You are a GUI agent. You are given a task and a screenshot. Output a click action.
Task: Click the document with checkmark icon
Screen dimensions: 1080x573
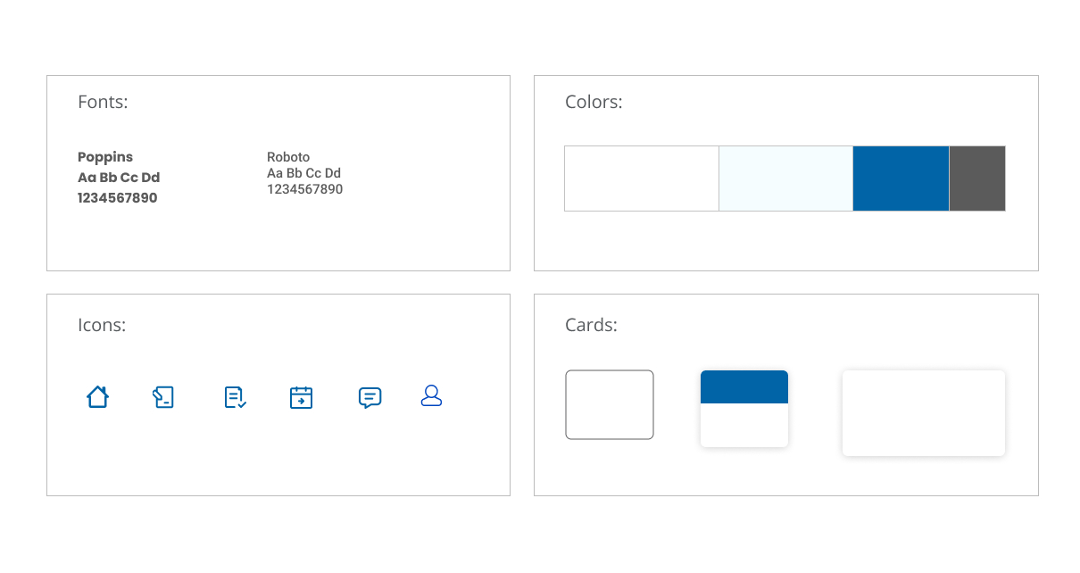click(235, 397)
